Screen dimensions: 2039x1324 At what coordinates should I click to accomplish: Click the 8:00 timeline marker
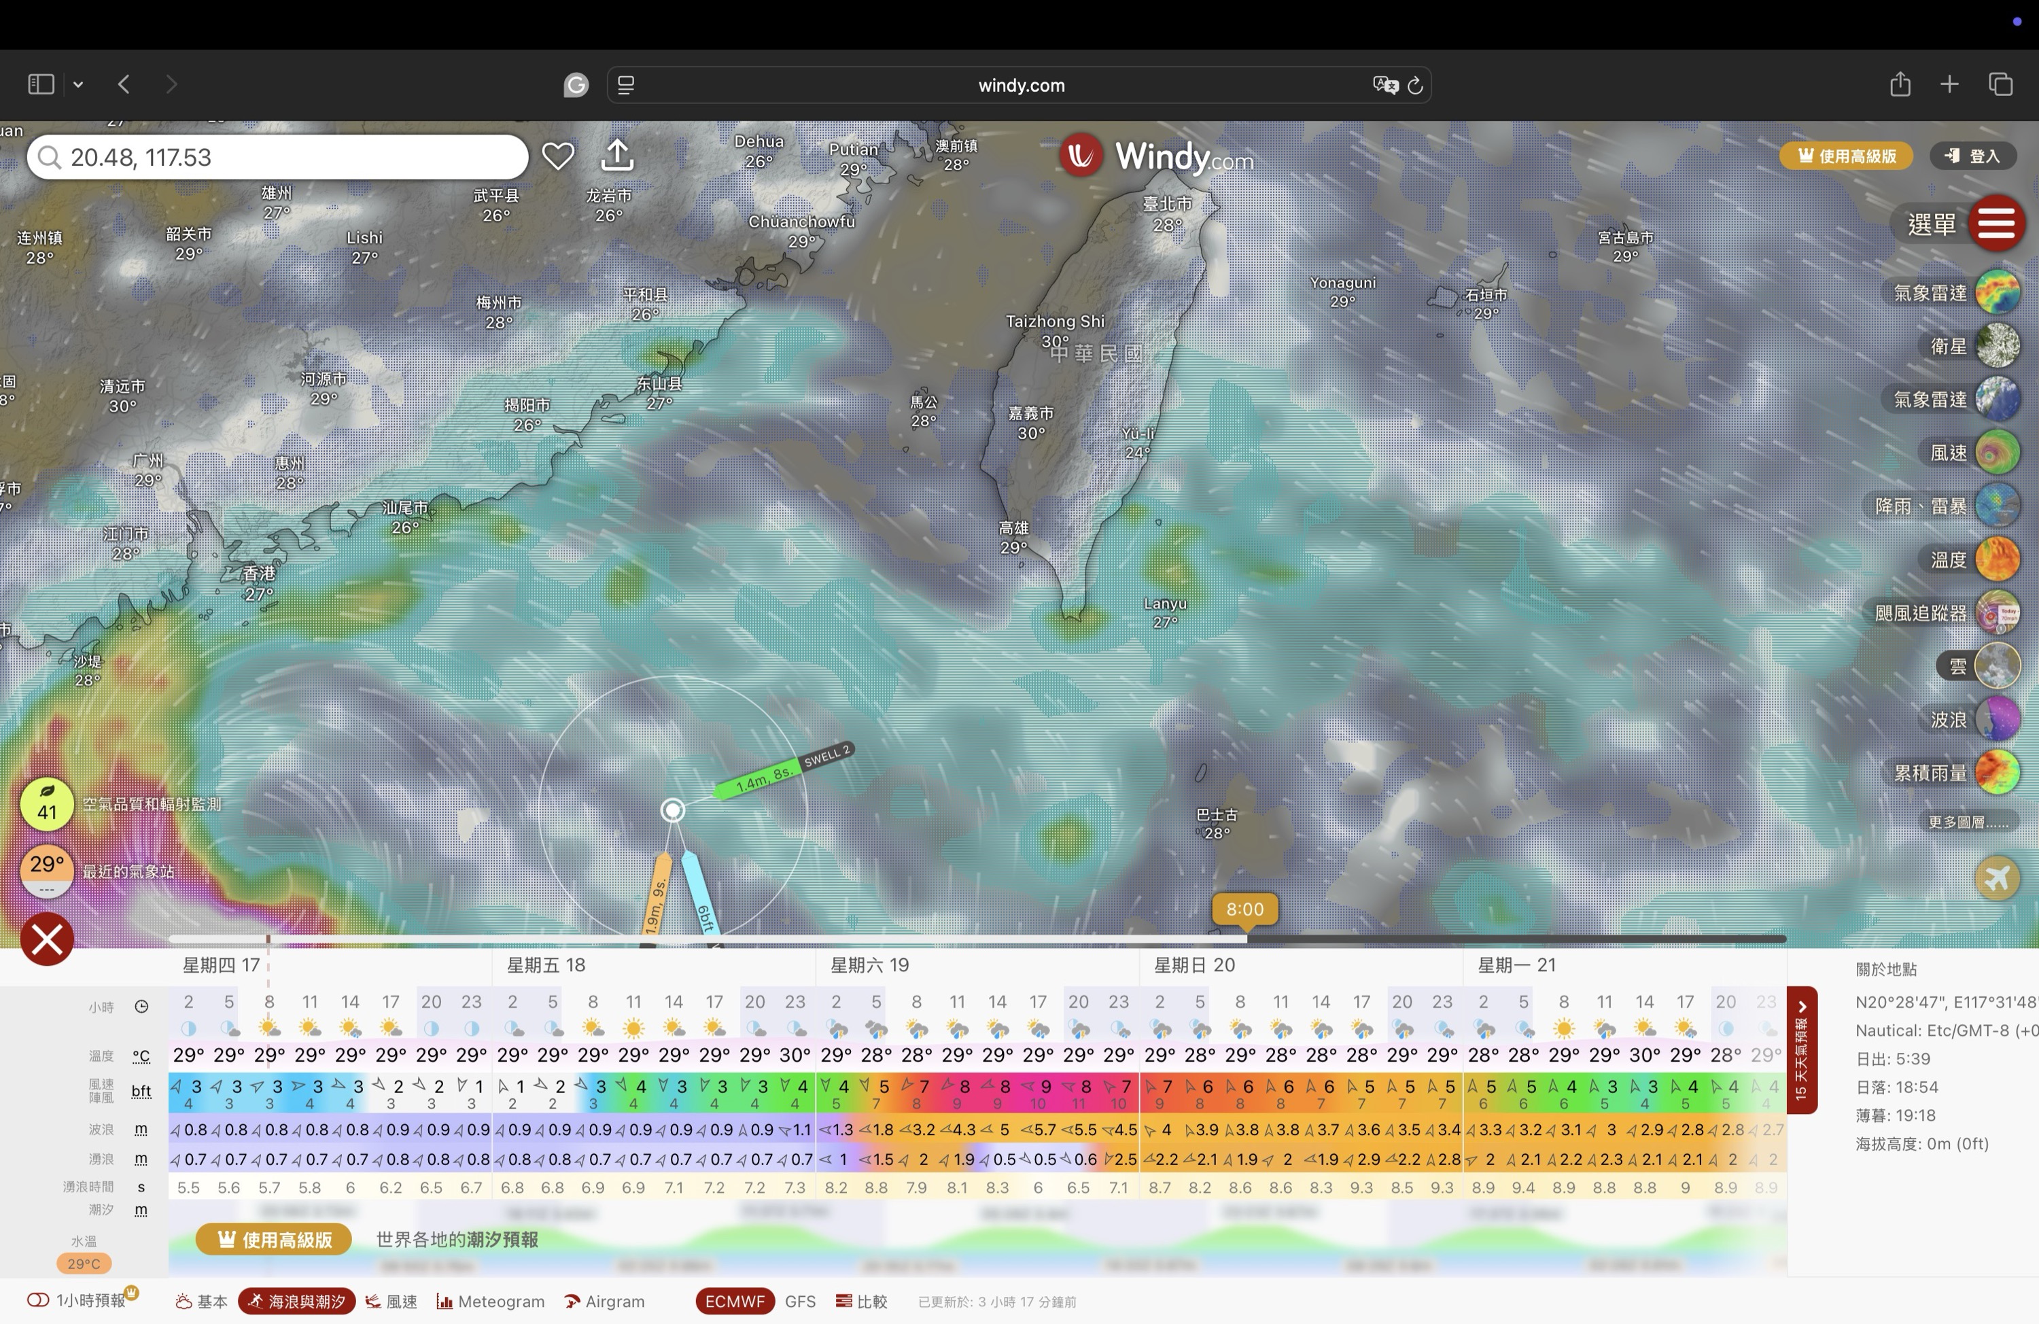tap(1244, 909)
